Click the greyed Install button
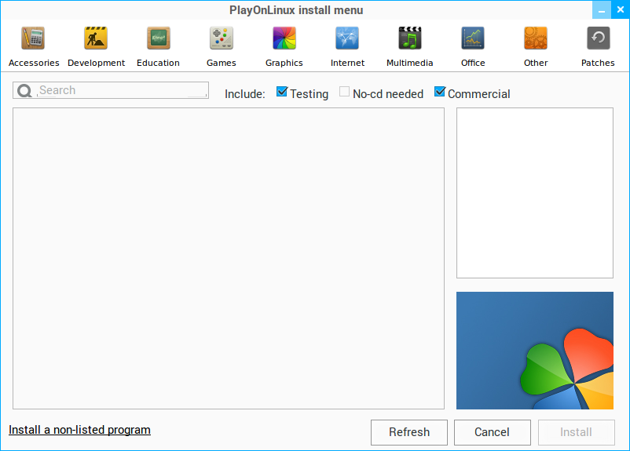The image size is (630, 451). click(576, 432)
